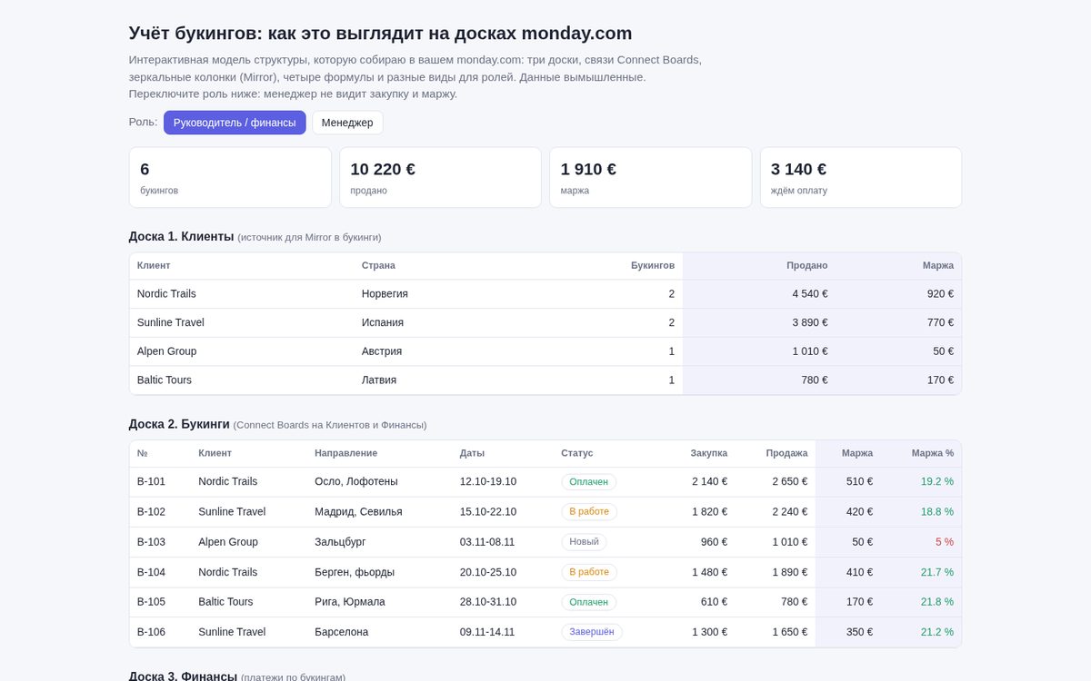Screen dimensions: 1091x681
Task: Click Nordic Trails in the Клиенты table
Action: click(x=166, y=294)
